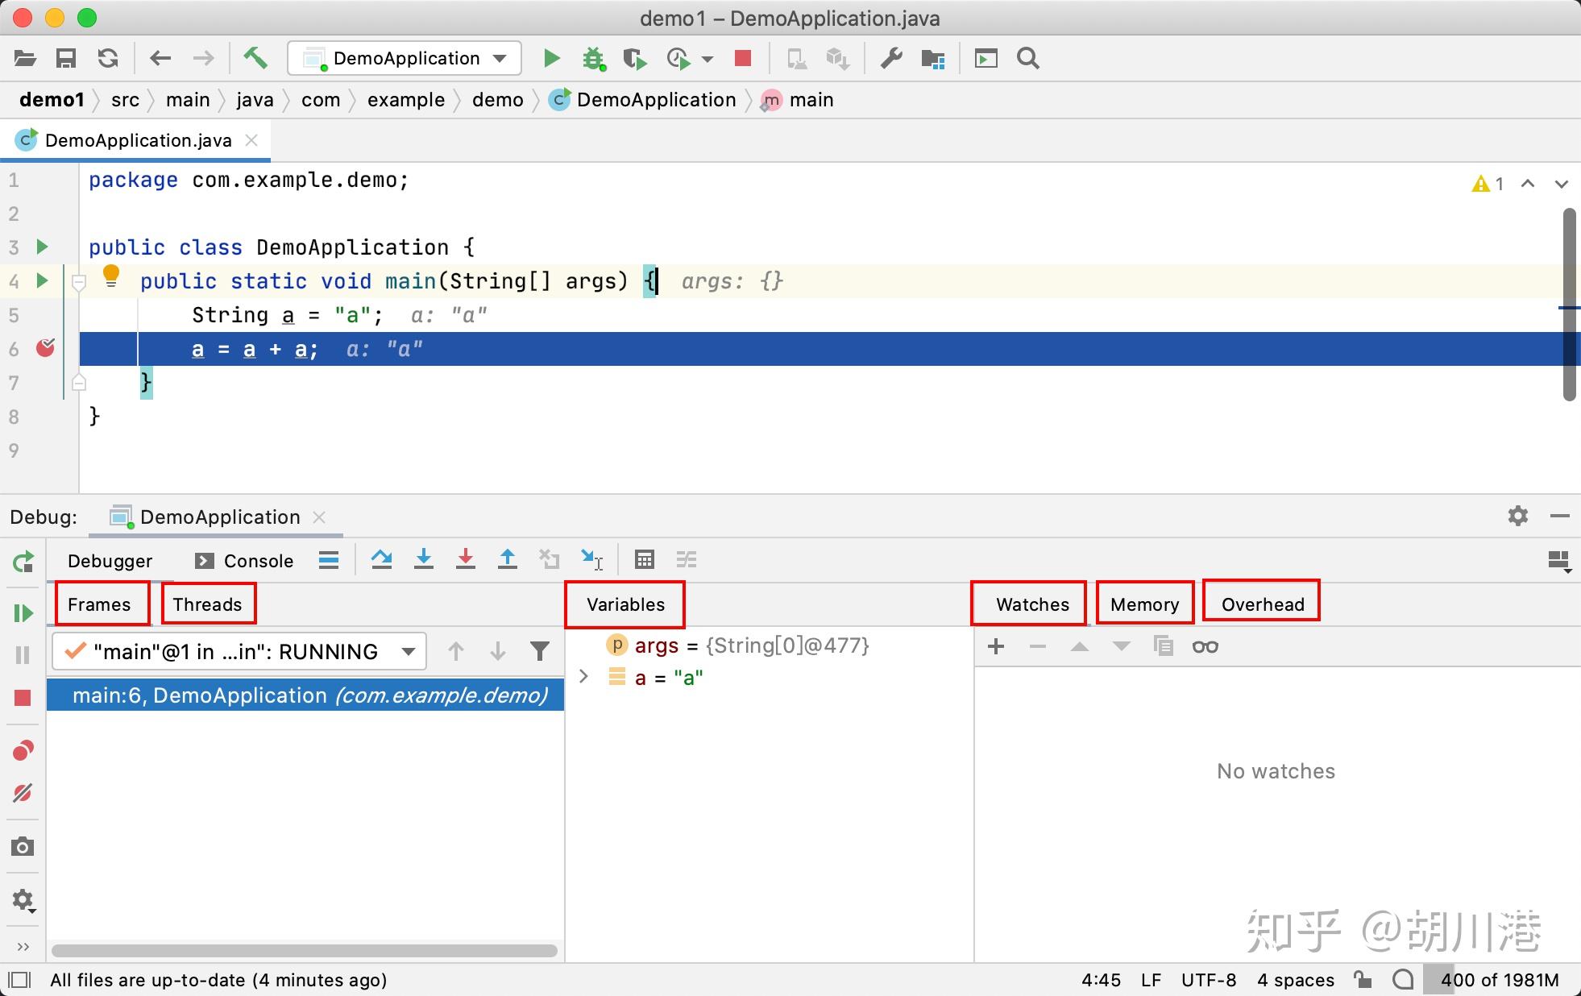
Task: Click Step Out icon
Action: [x=508, y=559]
